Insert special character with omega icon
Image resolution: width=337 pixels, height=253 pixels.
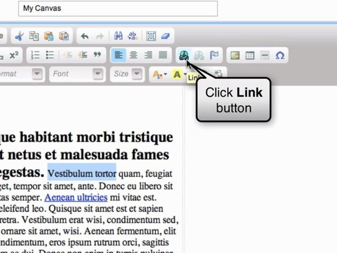(280, 55)
